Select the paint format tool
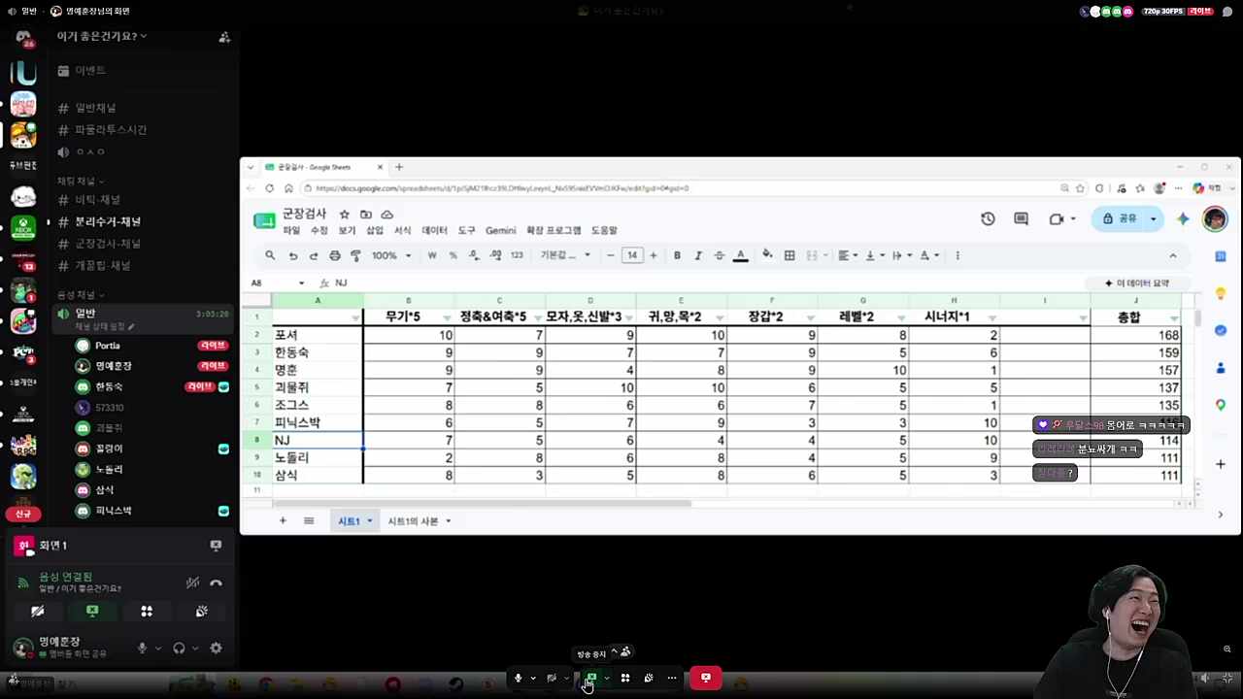 [355, 255]
